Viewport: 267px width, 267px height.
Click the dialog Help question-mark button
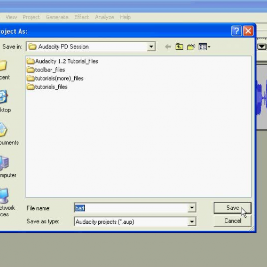(237, 31)
